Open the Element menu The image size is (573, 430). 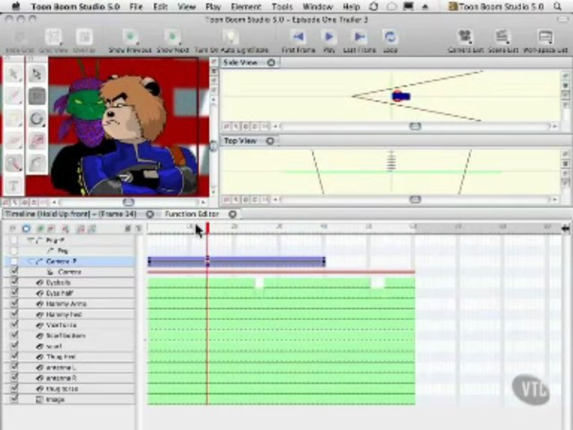click(246, 7)
